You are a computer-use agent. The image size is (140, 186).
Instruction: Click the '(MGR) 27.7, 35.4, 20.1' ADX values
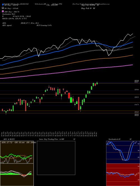[30, 23]
